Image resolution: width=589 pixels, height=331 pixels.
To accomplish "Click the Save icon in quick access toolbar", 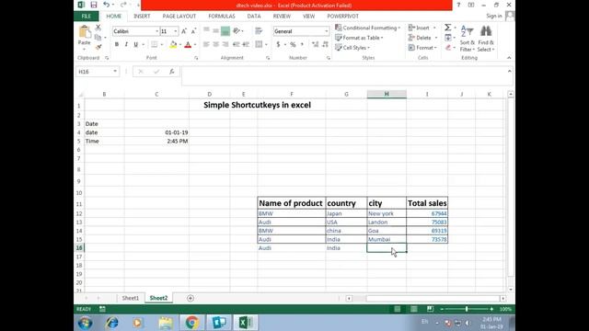I will 94,5.
